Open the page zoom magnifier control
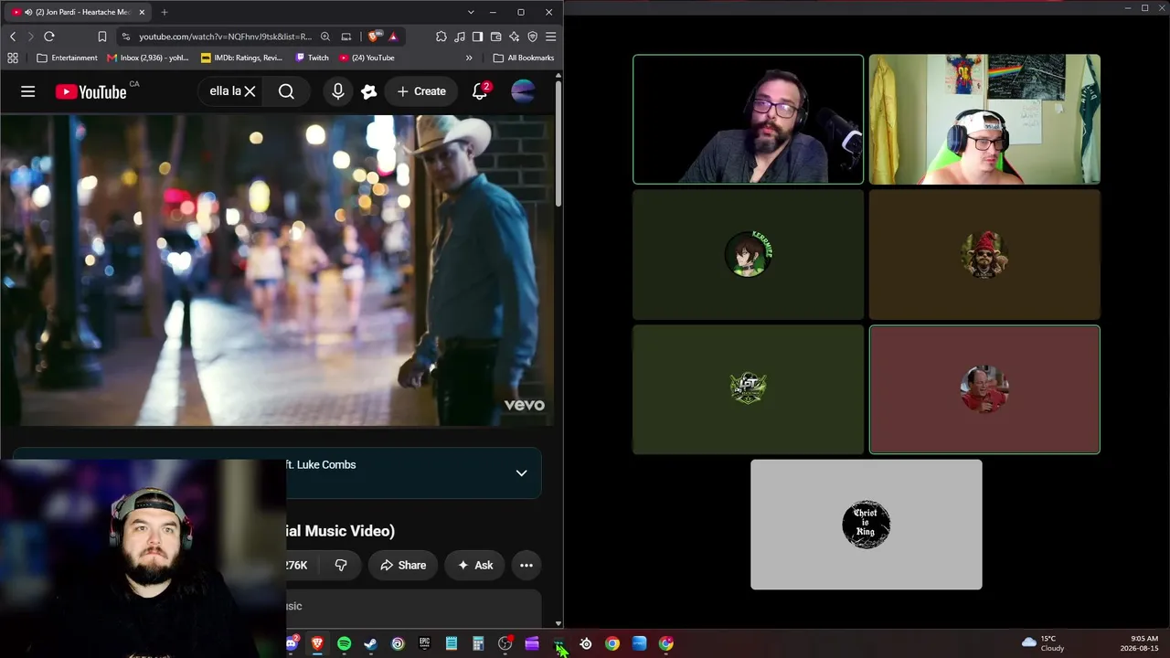The image size is (1170, 658). coord(325,37)
